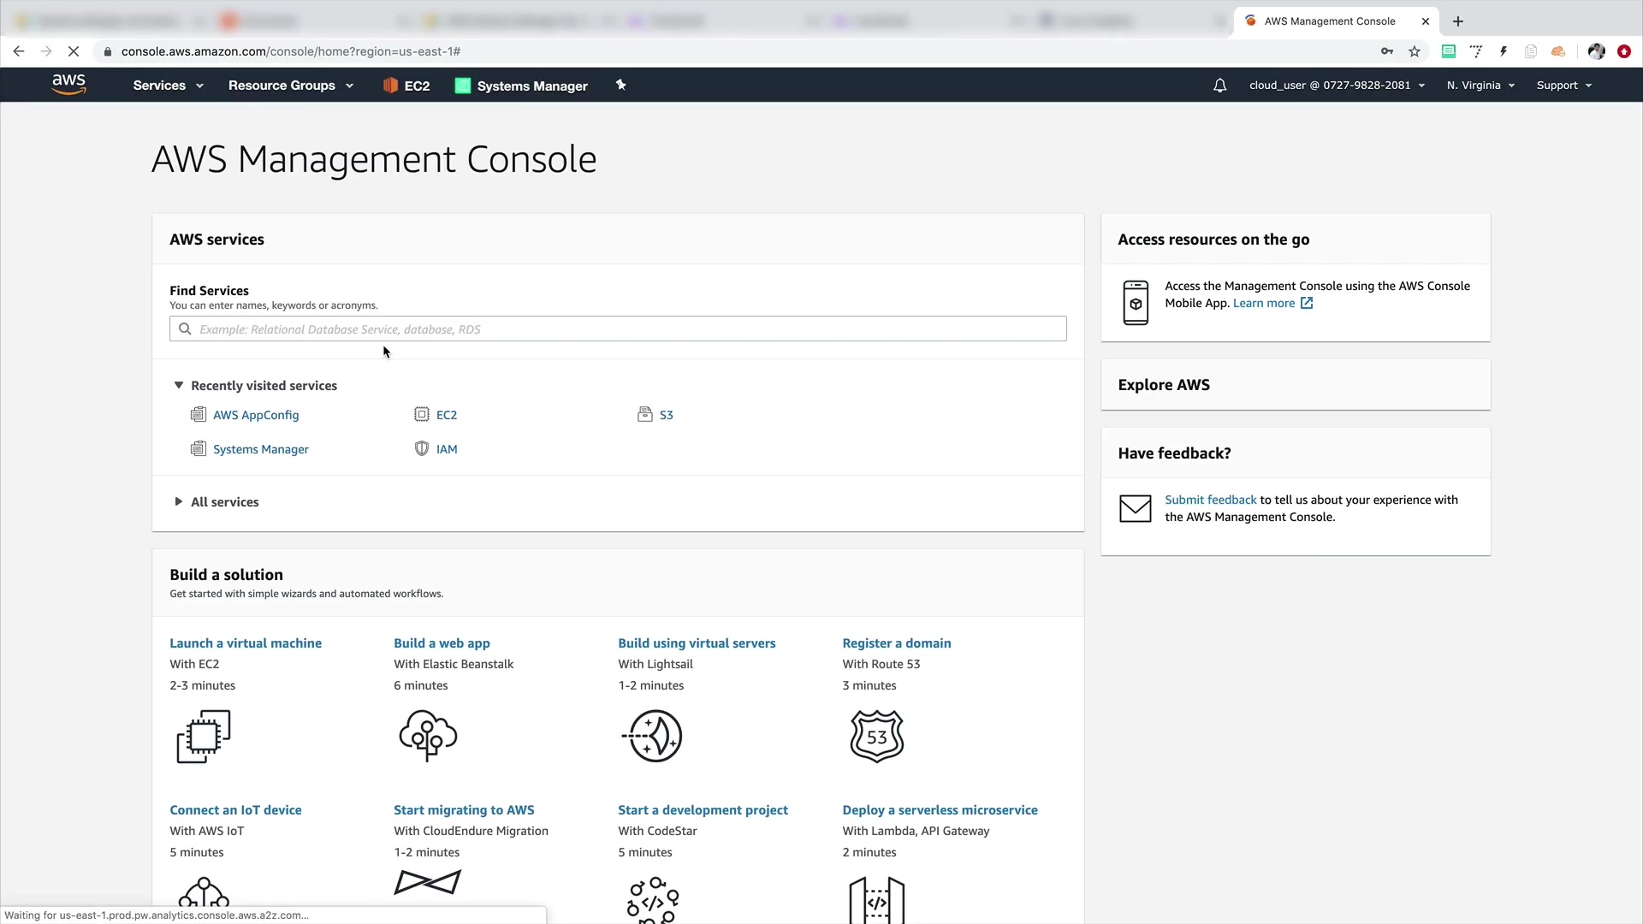Click the EC2 shortcut in navbar
Viewport: 1643px width, 924px height.
406,86
